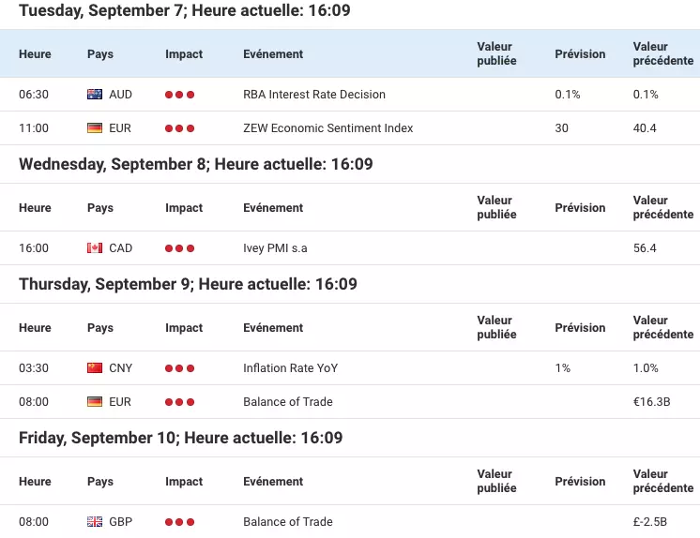The image size is (700, 538).
Task: Click the German flag in ZEW row
Action: [x=95, y=128]
